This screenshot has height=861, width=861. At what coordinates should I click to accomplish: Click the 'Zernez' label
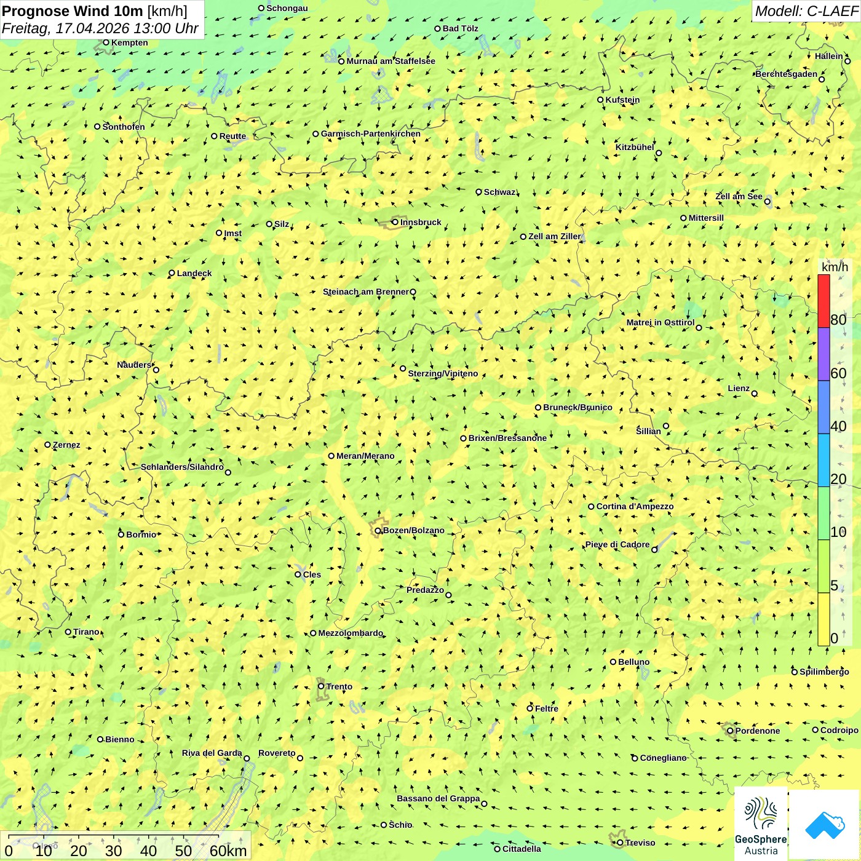point(66,445)
